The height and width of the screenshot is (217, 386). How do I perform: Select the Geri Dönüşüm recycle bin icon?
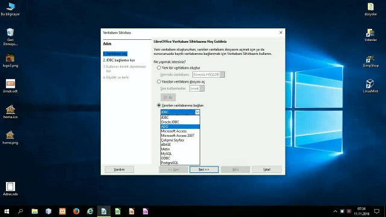10,37
